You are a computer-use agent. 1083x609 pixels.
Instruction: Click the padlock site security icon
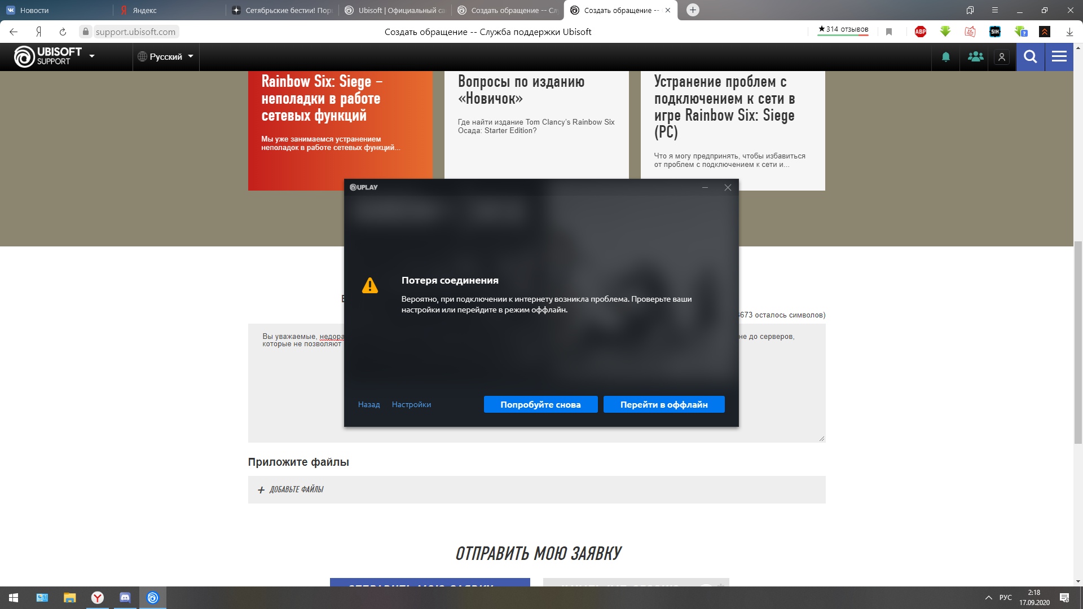pos(85,32)
